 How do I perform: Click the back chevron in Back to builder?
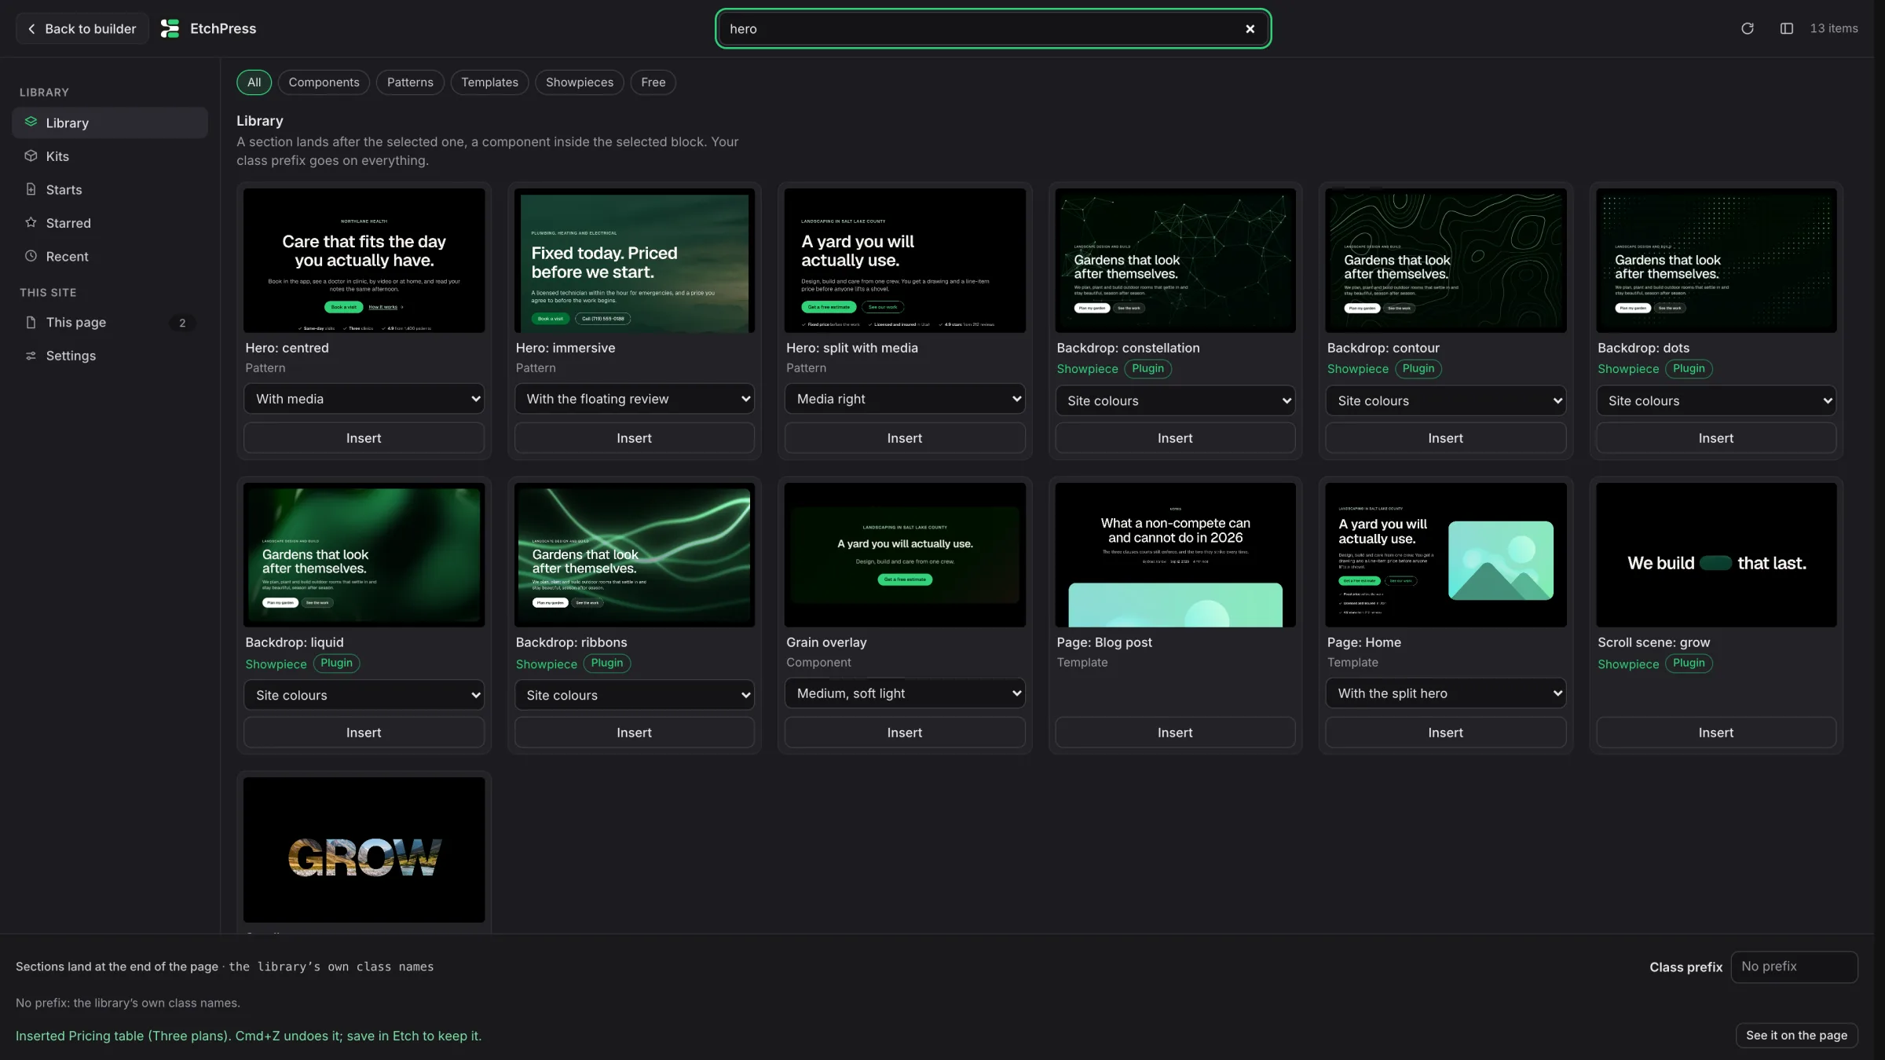(31, 29)
